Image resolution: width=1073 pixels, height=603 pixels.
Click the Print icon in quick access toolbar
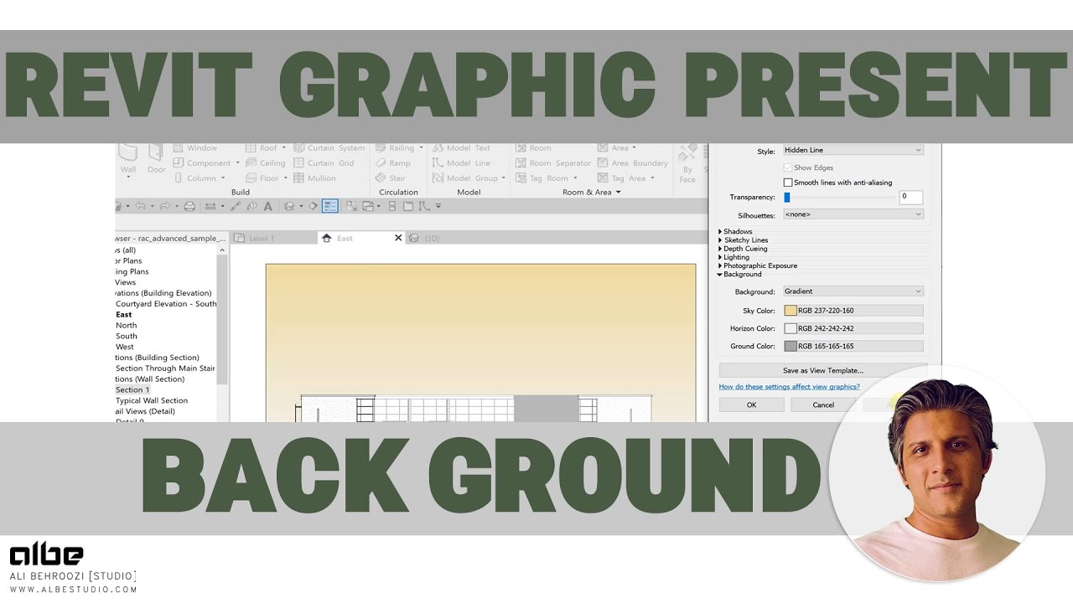pyautogui.click(x=189, y=206)
